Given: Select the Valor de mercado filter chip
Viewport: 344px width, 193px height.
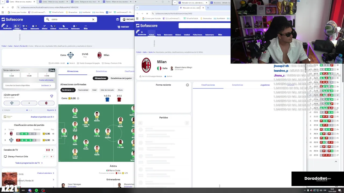Looking at the screenshot, I should [107, 90].
